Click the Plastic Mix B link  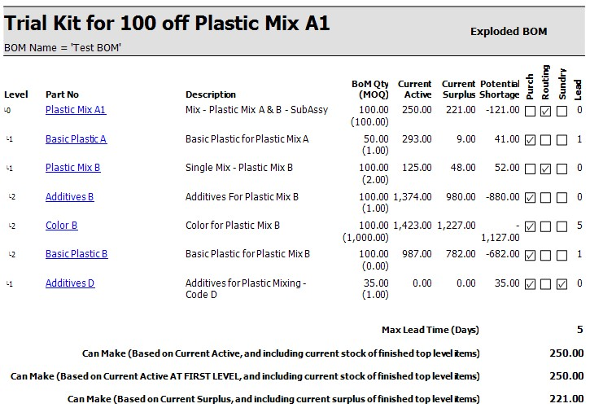coord(73,169)
